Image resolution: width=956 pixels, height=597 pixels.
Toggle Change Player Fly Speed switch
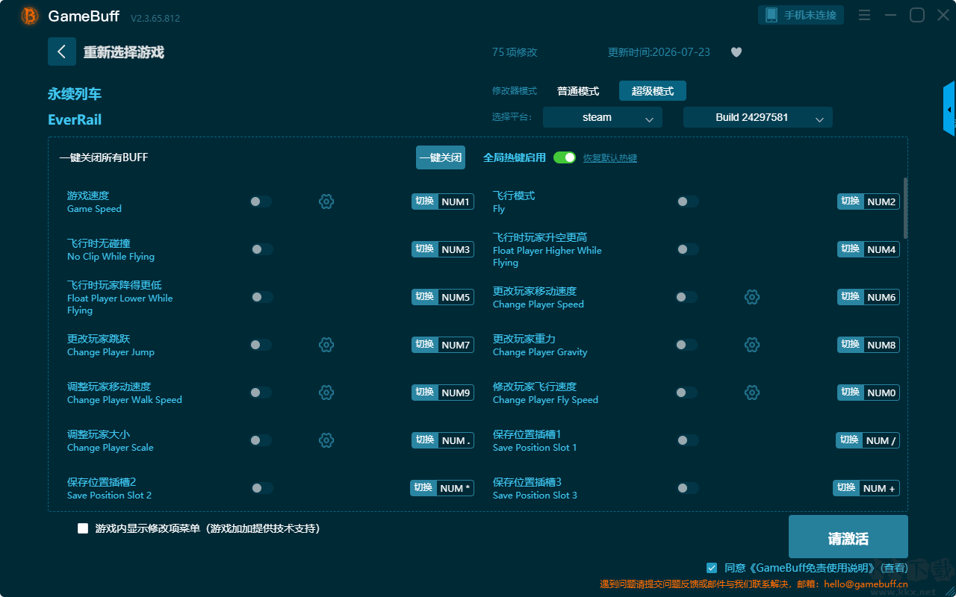pyautogui.click(x=686, y=393)
